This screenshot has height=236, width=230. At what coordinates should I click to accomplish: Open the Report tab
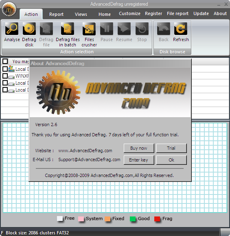pos(56,14)
